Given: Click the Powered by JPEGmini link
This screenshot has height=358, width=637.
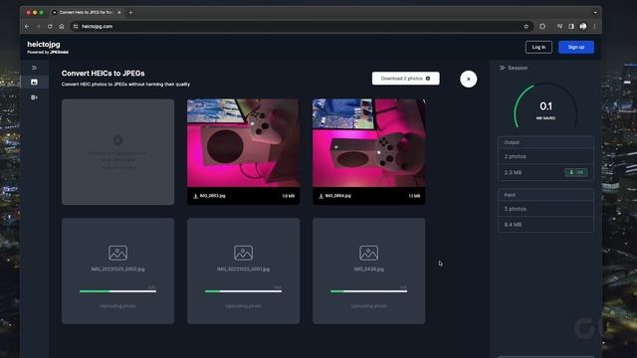Looking at the screenshot, I should pyautogui.click(x=48, y=52).
